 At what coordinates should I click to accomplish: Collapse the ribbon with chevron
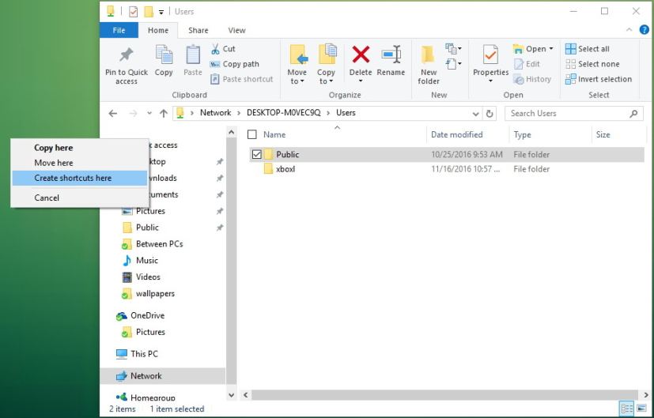tap(629, 30)
